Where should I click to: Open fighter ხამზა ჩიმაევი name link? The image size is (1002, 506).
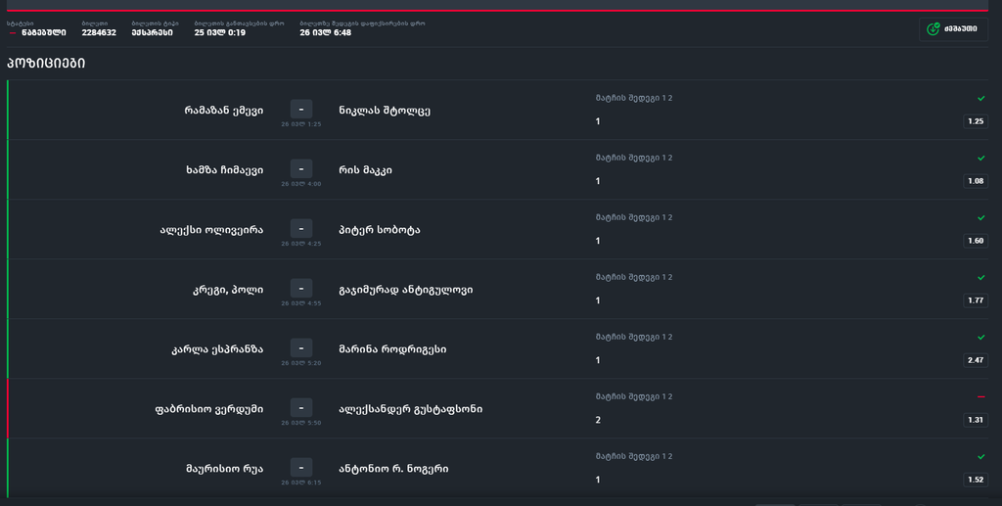[x=224, y=170]
